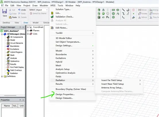Viewport: 159px width, 117px height.
Task: Open the Insert Far Field Setup submenu
Action: 119,80
